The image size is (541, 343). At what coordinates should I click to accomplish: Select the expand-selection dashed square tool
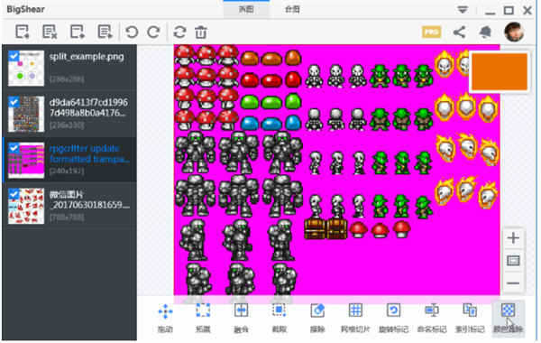(x=203, y=318)
